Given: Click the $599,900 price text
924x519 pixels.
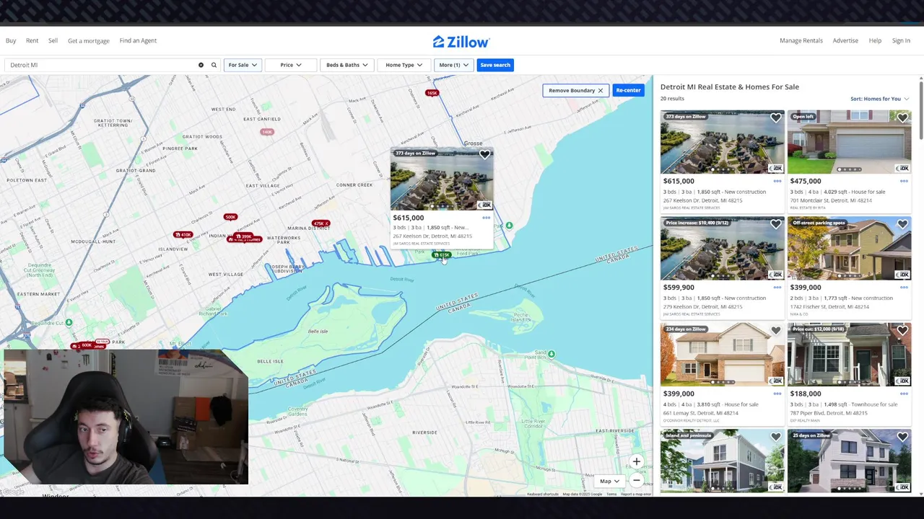Looking at the screenshot, I should (x=679, y=288).
